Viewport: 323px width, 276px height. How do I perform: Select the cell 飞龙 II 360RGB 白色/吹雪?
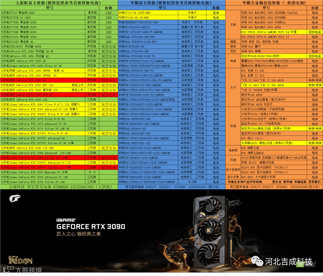(274, 90)
